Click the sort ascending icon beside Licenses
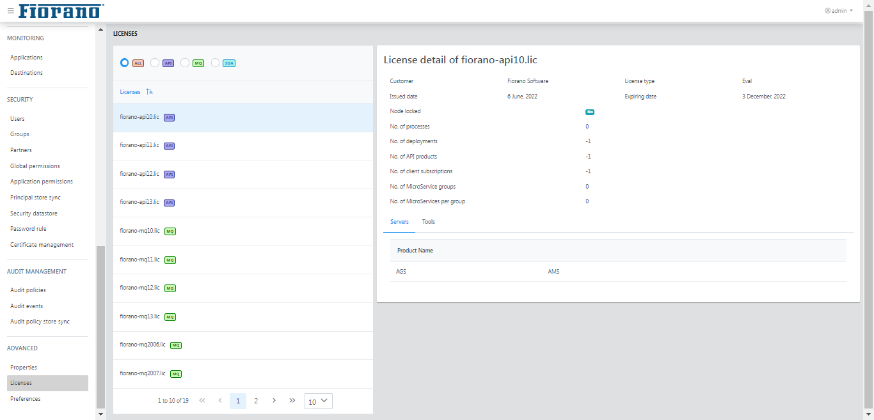Image resolution: width=874 pixels, height=420 pixels. tap(150, 92)
